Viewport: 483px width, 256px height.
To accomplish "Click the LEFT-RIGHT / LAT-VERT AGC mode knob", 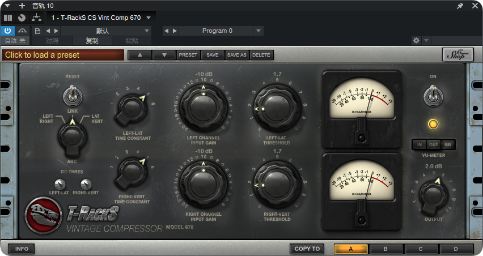I will tap(72, 137).
